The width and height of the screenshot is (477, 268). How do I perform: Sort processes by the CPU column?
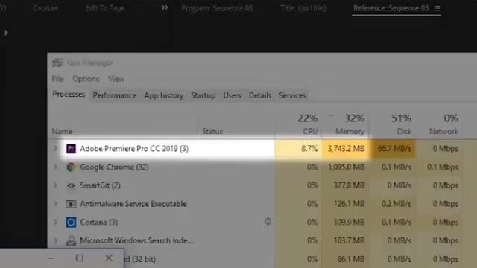(x=298, y=124)
